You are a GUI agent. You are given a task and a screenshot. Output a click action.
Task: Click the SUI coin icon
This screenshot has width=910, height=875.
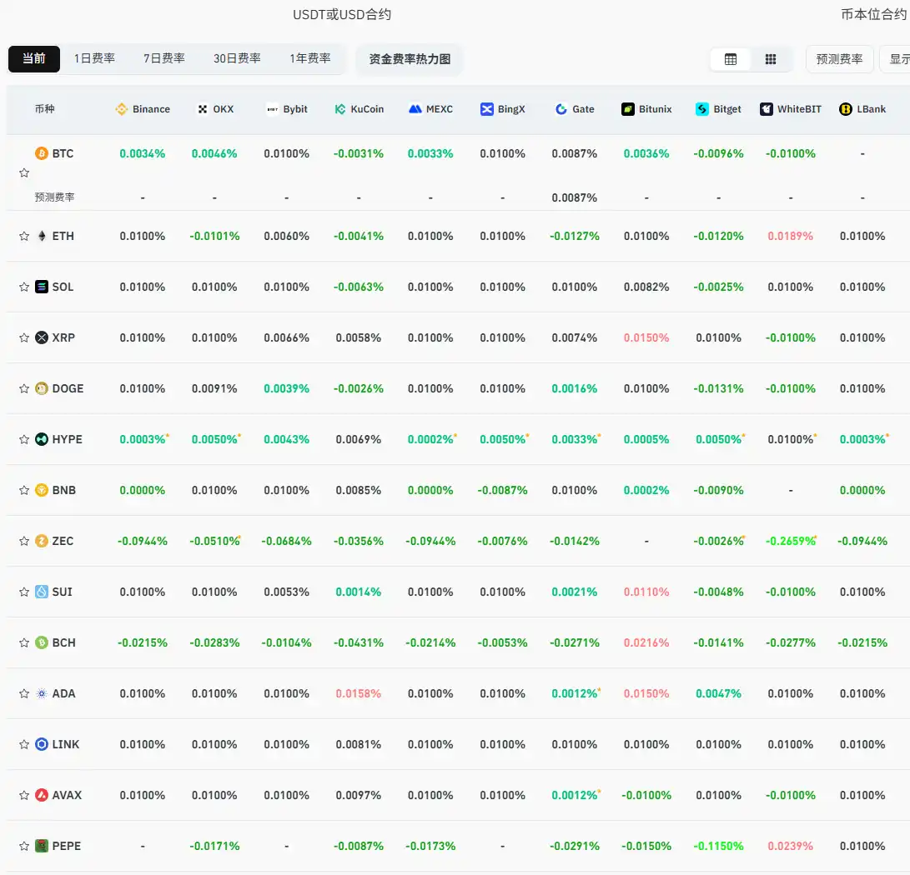[x=42, y=592]
